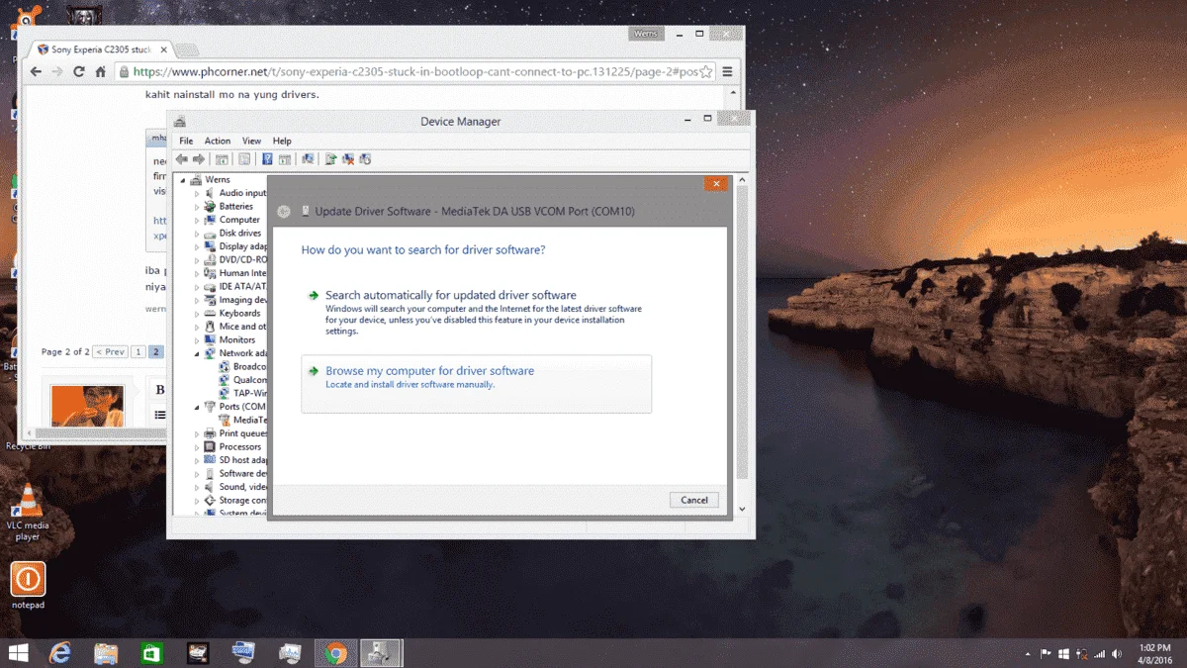Screen dimensions: 1187x668
Task: Click the blue Help icon in Device Manager toolbar
Action: coord(267,159)
